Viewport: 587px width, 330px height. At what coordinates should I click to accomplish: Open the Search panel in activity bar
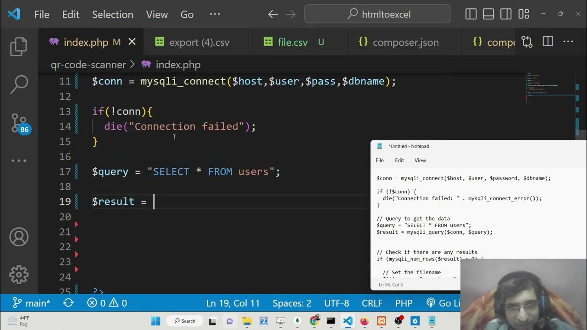pyautogui.click(x=19, y=85)
